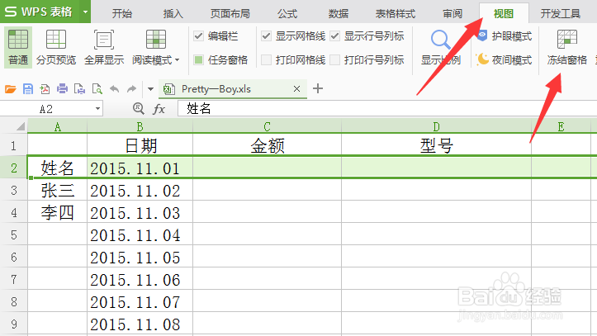Screen dimensions: 597x336
Task: Click the cell with 2015.11.01
Action: point(140,168)
